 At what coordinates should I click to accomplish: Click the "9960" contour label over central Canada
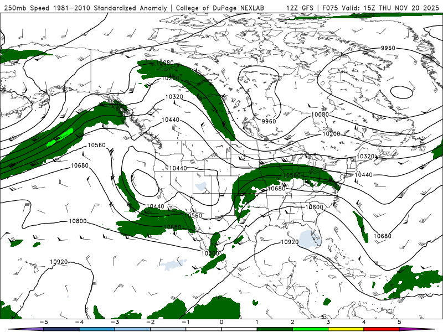tap(269, 121)
